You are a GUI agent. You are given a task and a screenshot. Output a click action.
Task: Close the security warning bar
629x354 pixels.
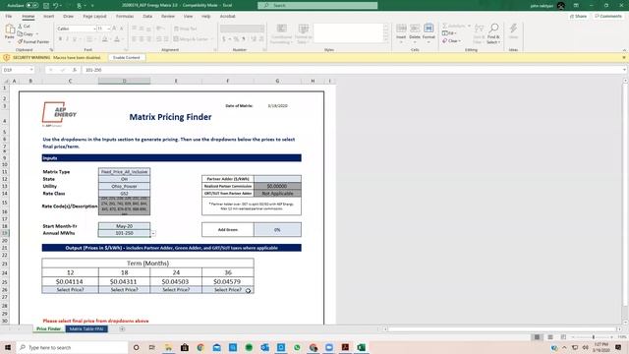[x=624, y=58]
